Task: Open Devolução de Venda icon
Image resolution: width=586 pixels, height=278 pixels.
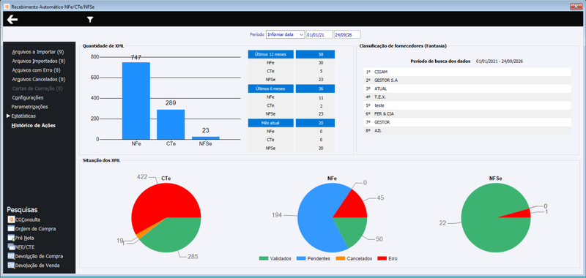Action: coord(11,266)
